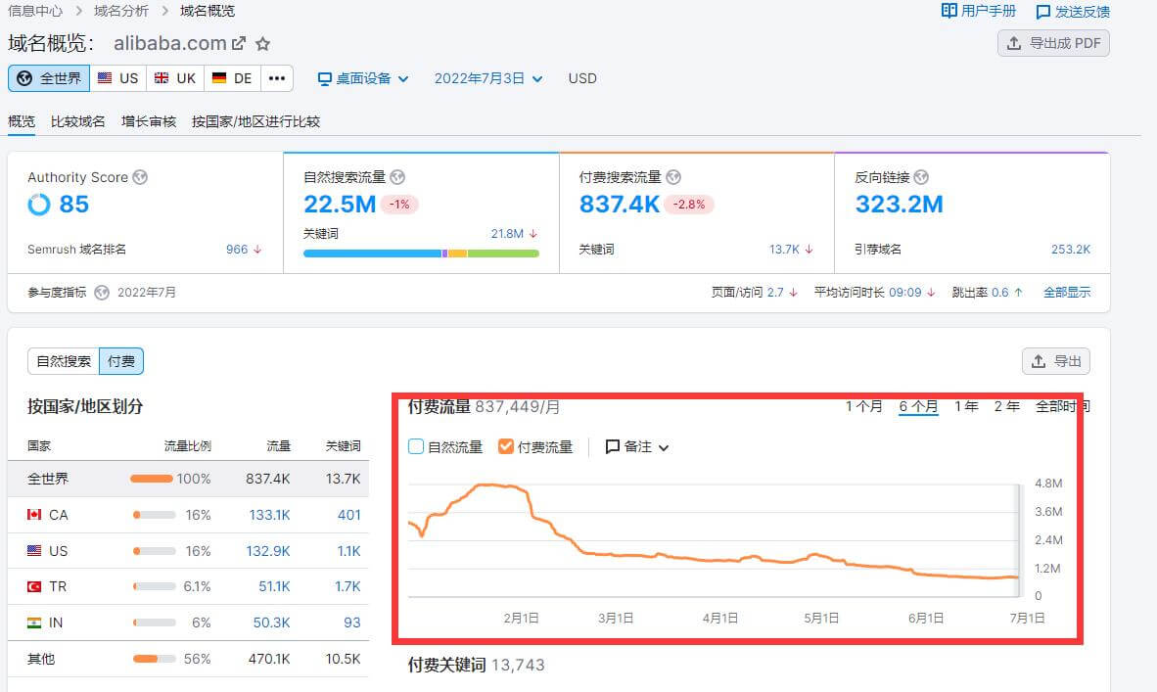Click the info icon beside 反向链接

pyautogui.click(x=921, y=177)
